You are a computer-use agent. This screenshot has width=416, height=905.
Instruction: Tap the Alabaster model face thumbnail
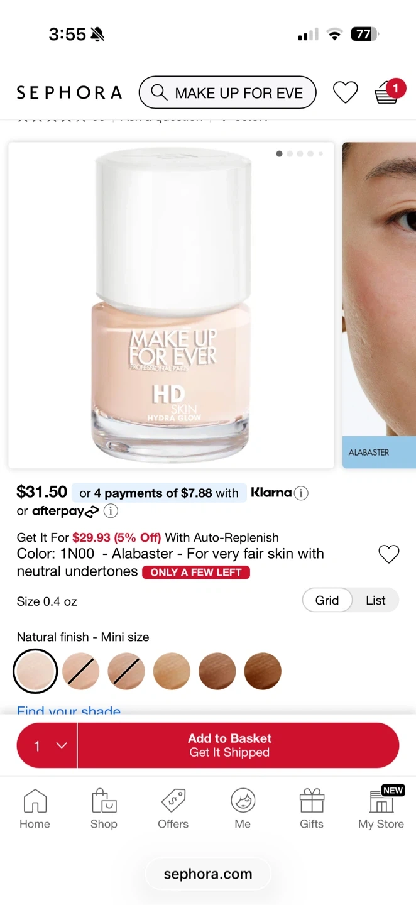tap(379, 305)
